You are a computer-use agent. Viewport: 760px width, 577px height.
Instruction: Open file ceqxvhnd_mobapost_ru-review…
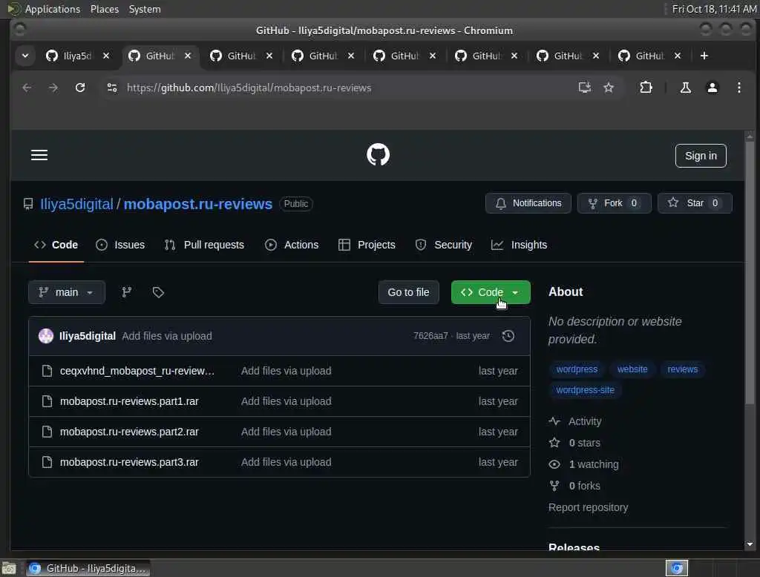[x=137, y=371]
